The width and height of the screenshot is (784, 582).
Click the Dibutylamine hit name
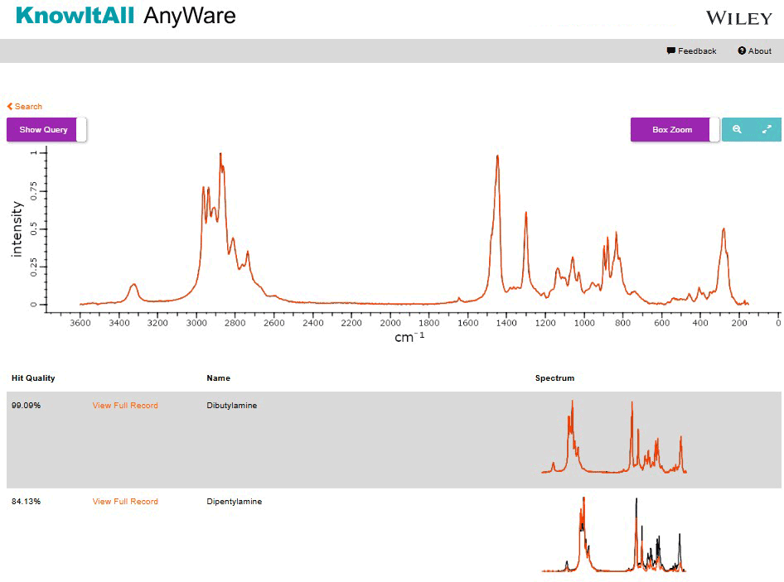point(231,406)
